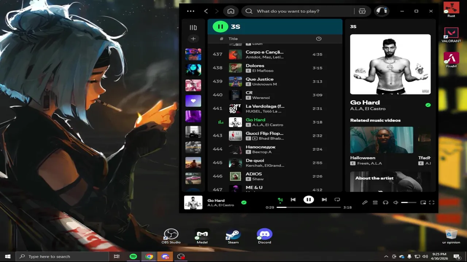Open the 'About the artist' card
This screenshot has width=467, height=262.
tap(390, 182)
